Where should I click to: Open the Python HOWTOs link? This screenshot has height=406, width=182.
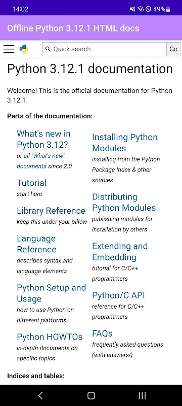pos(50,337)
